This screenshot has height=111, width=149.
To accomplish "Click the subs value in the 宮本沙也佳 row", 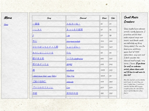I will tap(111, 93).
